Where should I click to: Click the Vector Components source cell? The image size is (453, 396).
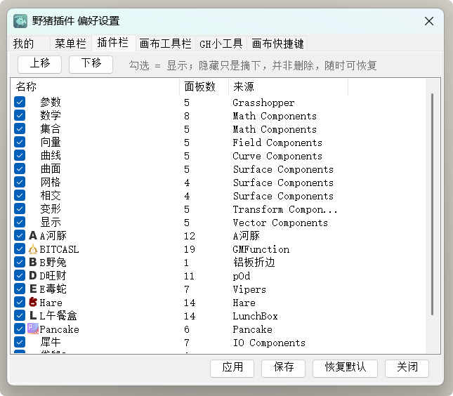[x=280, y=223]
